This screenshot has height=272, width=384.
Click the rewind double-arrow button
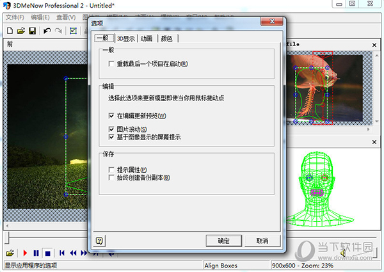[73, 253]
